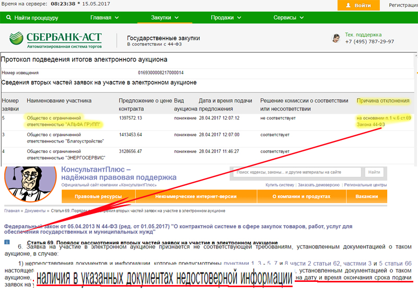Open Региональные центры link
418x296 pixels.
365,185
